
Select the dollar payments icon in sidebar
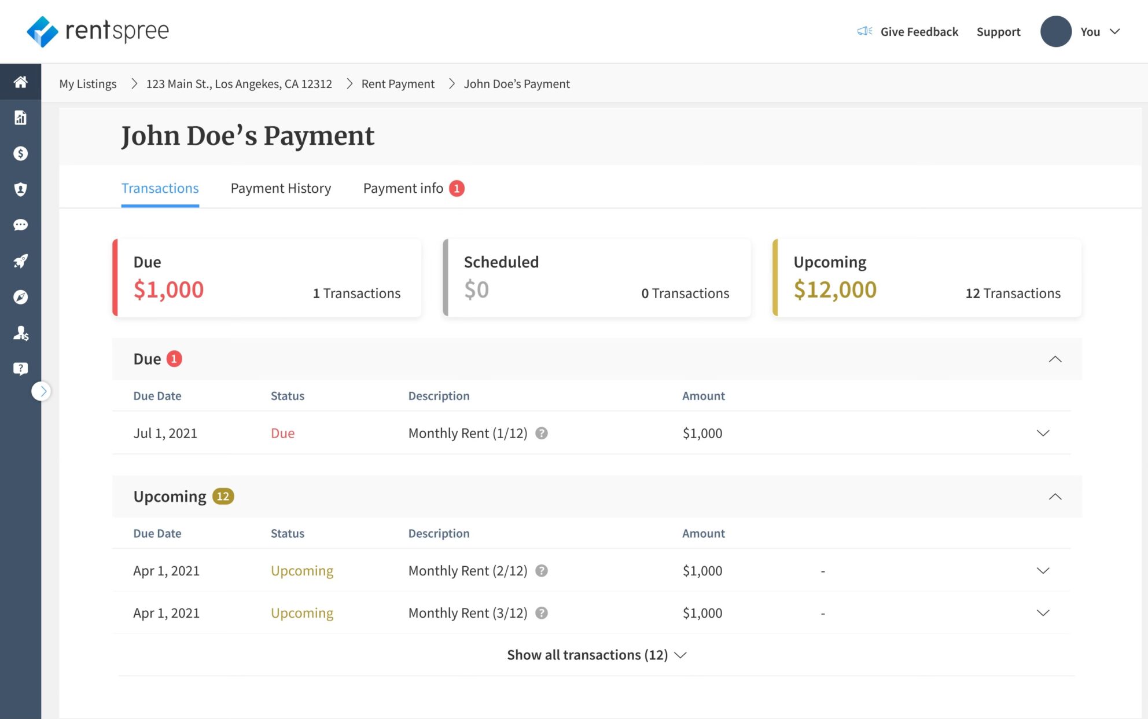point(21,153)
